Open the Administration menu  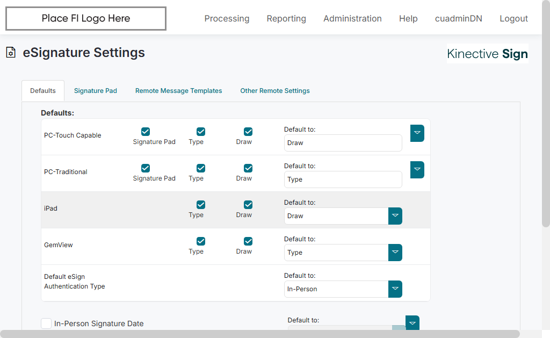pyautogui.click(x=352, y=19)
